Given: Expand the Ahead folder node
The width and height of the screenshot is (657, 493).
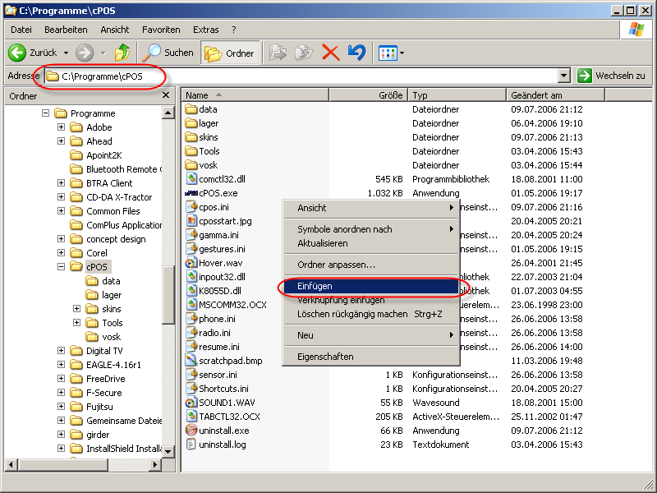Looking at the screenshot, I should click(61, 141).
